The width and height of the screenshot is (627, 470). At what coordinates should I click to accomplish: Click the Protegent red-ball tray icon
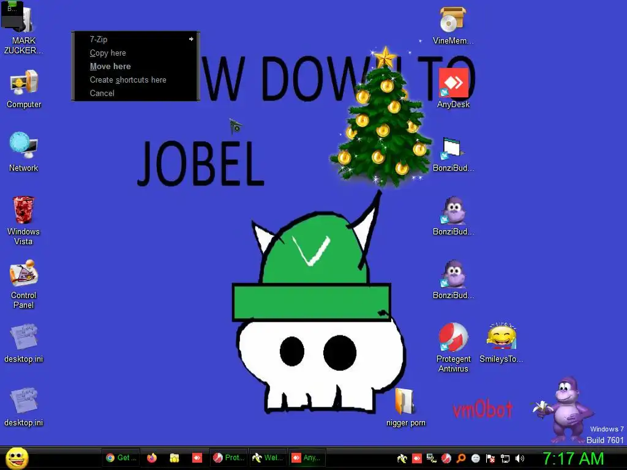tap(446, 458)
